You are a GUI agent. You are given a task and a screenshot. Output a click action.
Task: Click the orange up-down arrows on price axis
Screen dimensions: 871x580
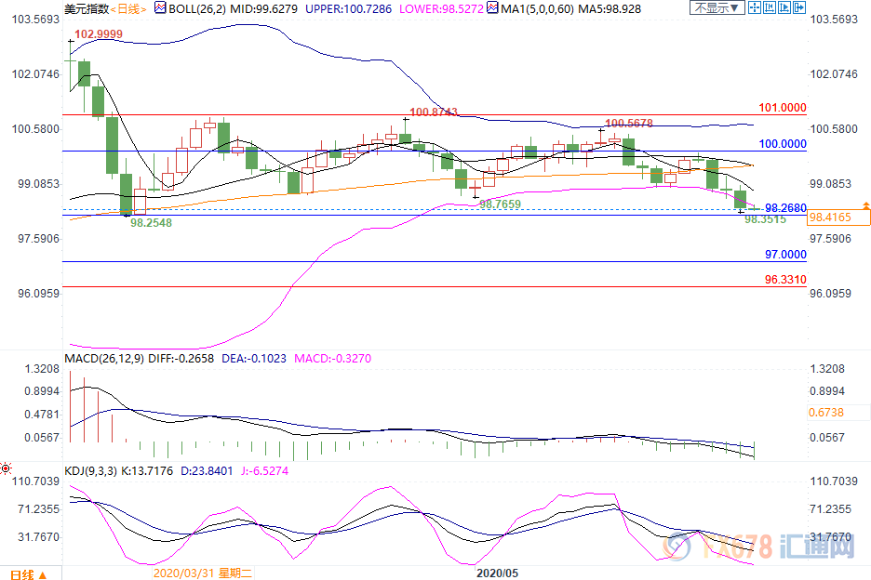tap(865, 206)
